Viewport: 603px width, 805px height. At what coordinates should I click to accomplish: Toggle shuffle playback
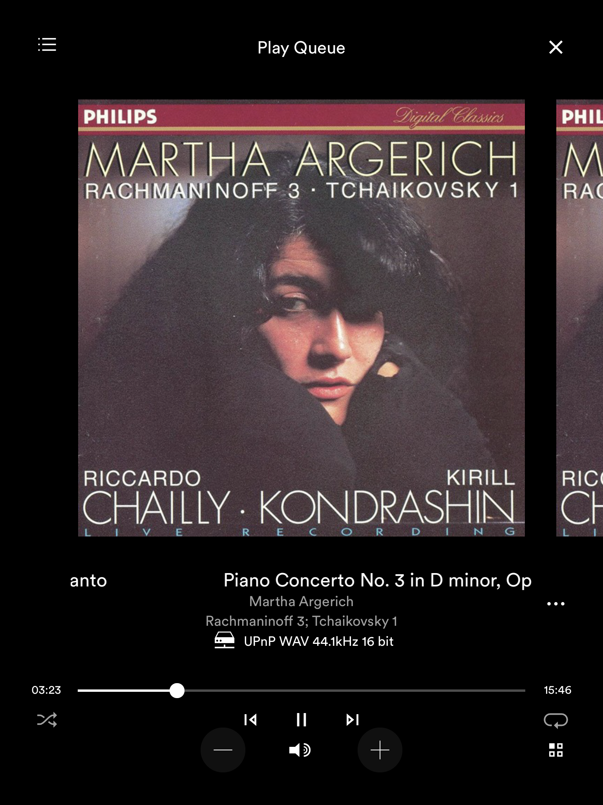pos(47,720)
